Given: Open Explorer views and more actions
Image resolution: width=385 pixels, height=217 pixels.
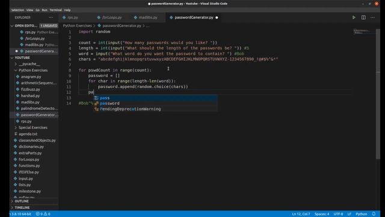Looking at the screenshot, I should 51,17.
